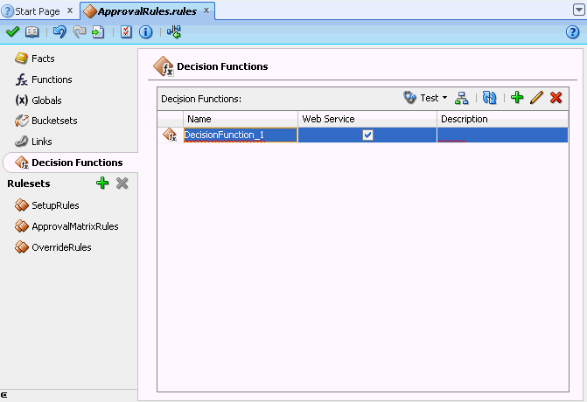The image size is (587, 402).
Task: Open the tab list dropdown at top right
Action: (578, 10)
